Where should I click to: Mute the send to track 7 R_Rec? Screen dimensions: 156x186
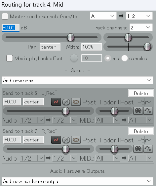(56, 140)
